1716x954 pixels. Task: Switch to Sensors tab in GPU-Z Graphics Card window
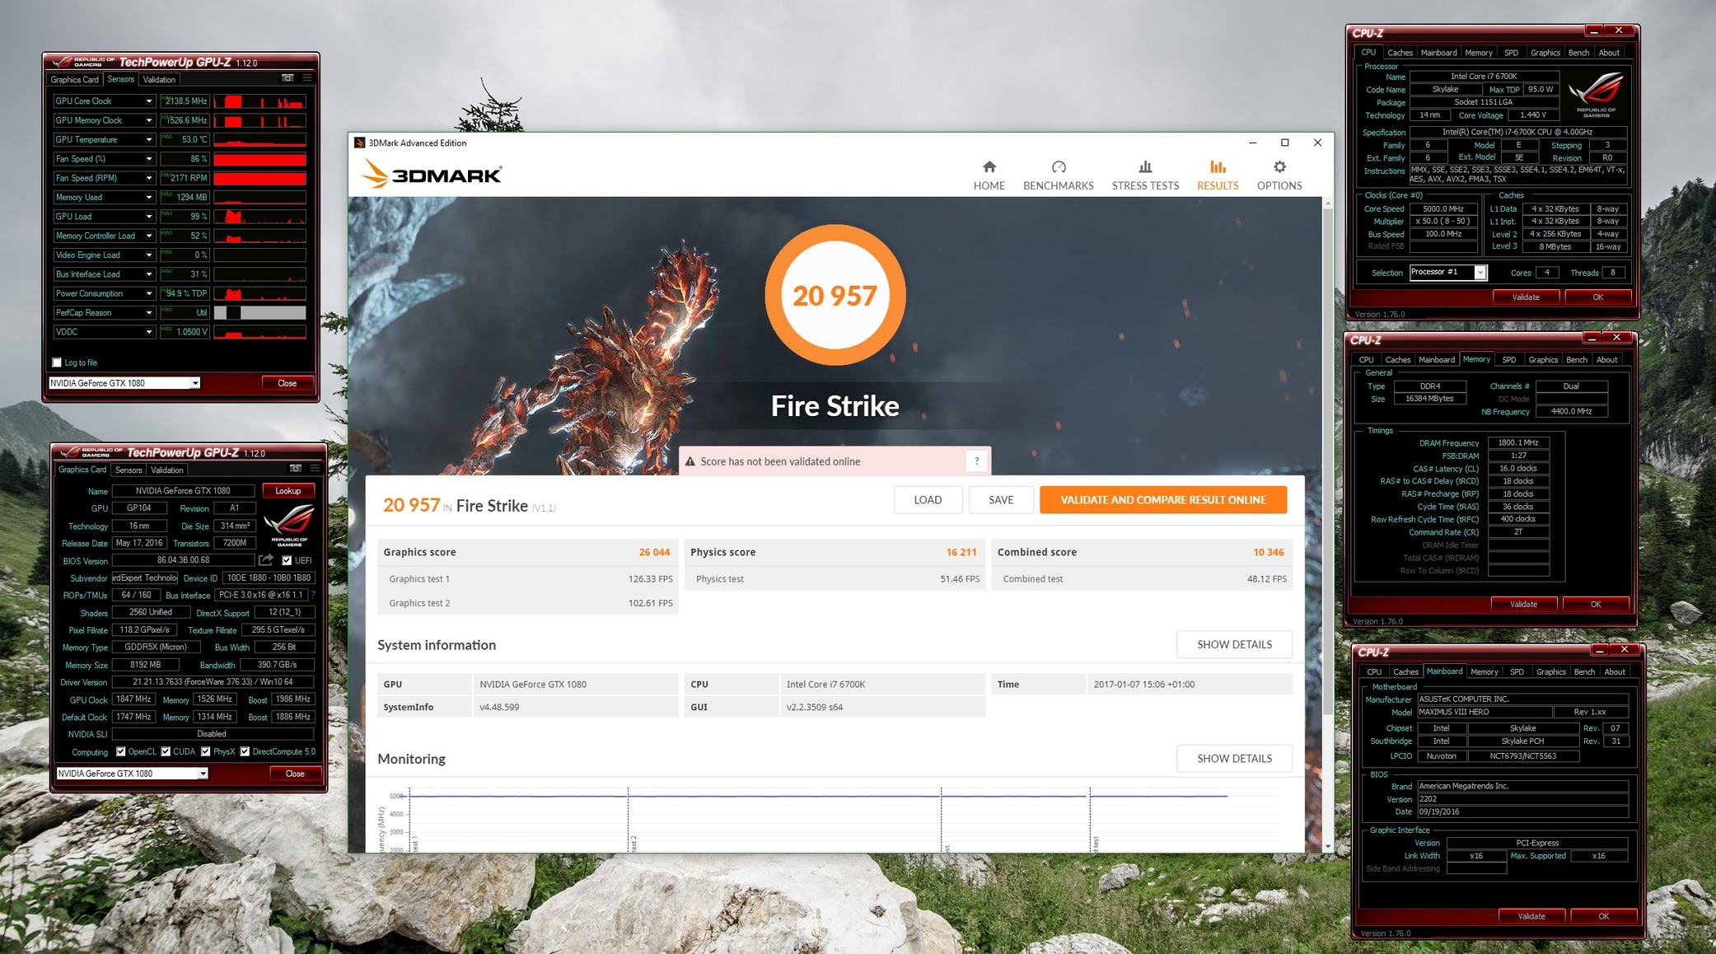[129, 470]
